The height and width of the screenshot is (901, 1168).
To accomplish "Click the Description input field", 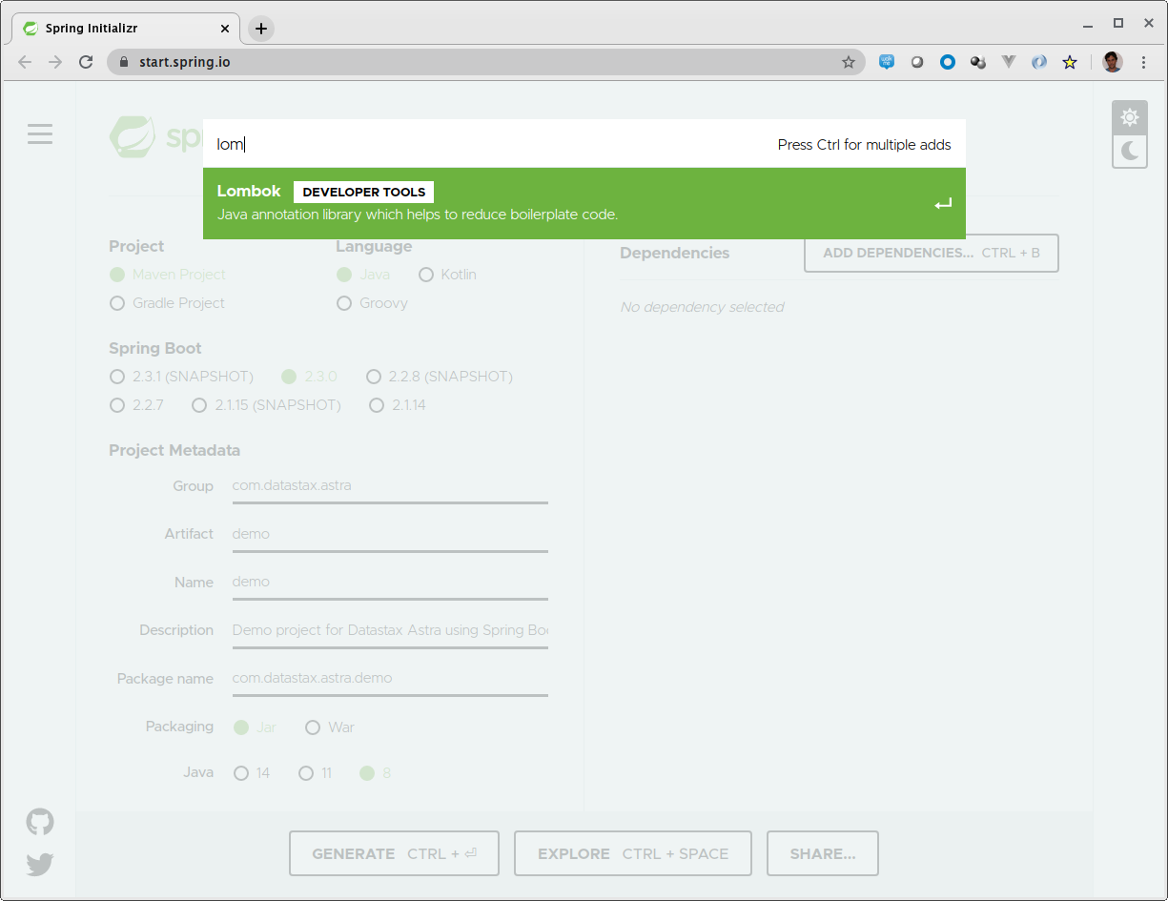I will click(390, 630).
